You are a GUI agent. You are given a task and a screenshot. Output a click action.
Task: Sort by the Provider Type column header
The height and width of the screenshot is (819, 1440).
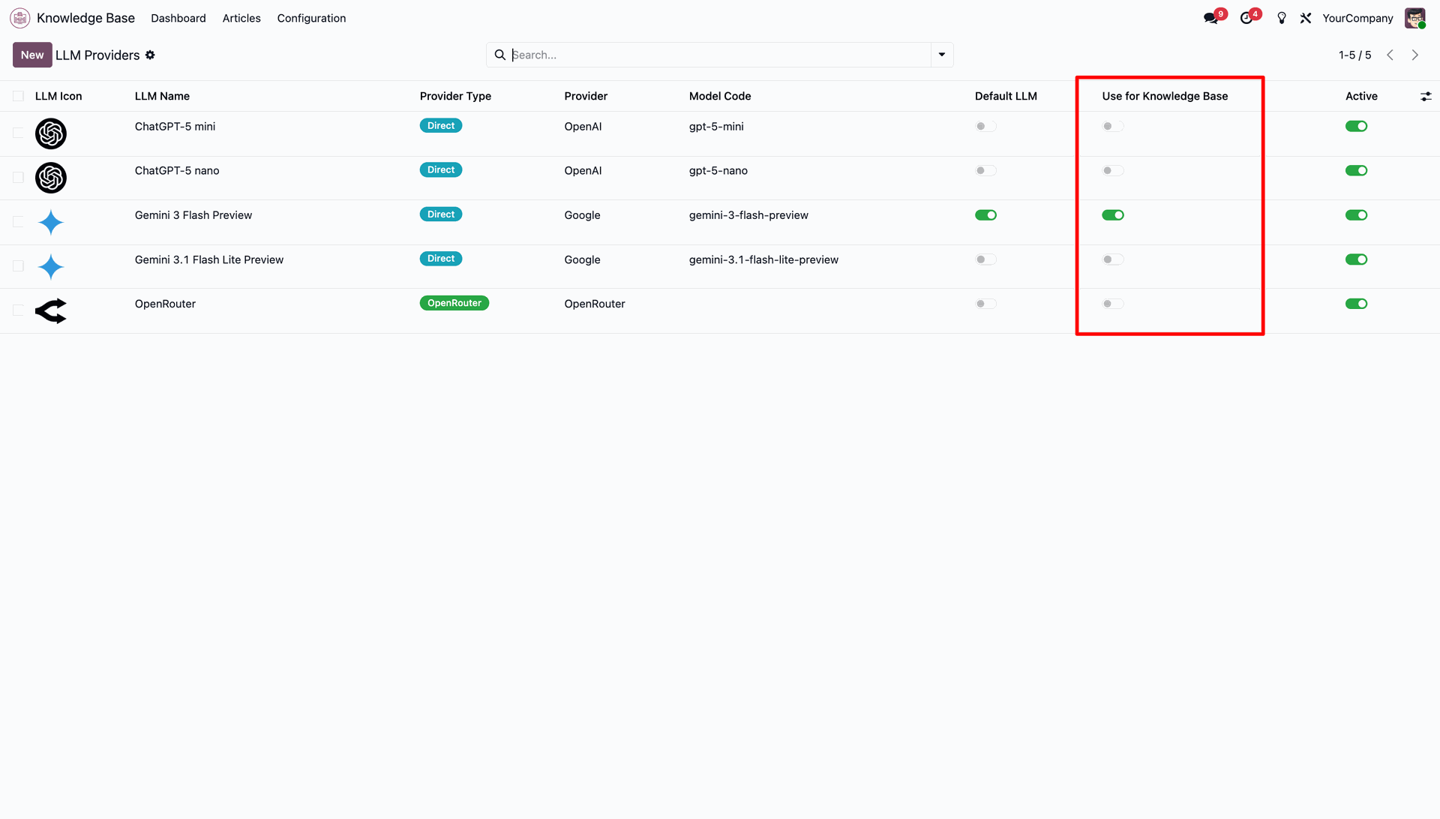point(455,96)
